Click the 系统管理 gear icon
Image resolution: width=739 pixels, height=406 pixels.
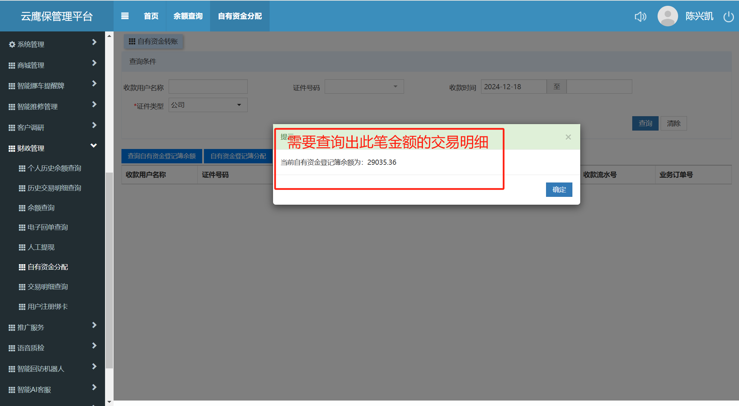click(x=12, y=44)
